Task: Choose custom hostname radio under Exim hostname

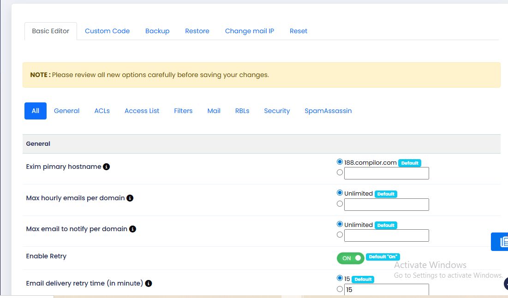Action: tap(340, 172)
